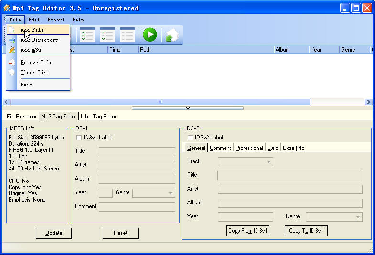Screen dimensions: 375x255
Task: Click the file list scroll left arrow
Action: 6,102
